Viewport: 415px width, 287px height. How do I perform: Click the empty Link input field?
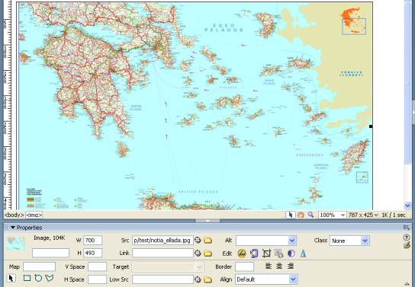coord(162,253)
